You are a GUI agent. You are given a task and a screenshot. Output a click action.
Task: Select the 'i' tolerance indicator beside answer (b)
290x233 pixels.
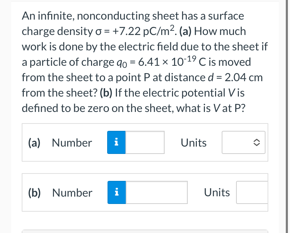[x=116, y=192]
